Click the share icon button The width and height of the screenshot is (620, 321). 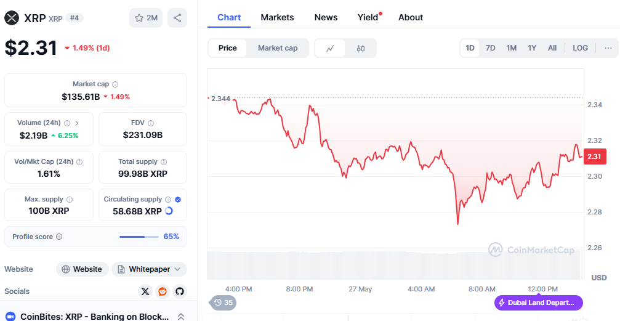[x=177, y=18]
